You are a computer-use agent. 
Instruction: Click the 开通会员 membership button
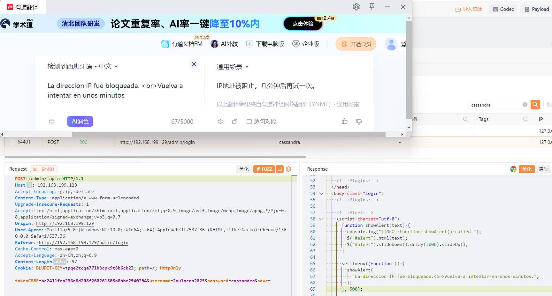click(356, 44)
